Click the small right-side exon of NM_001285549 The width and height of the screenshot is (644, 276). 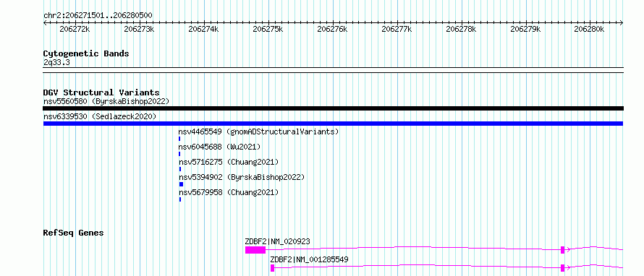click(563, 268)
